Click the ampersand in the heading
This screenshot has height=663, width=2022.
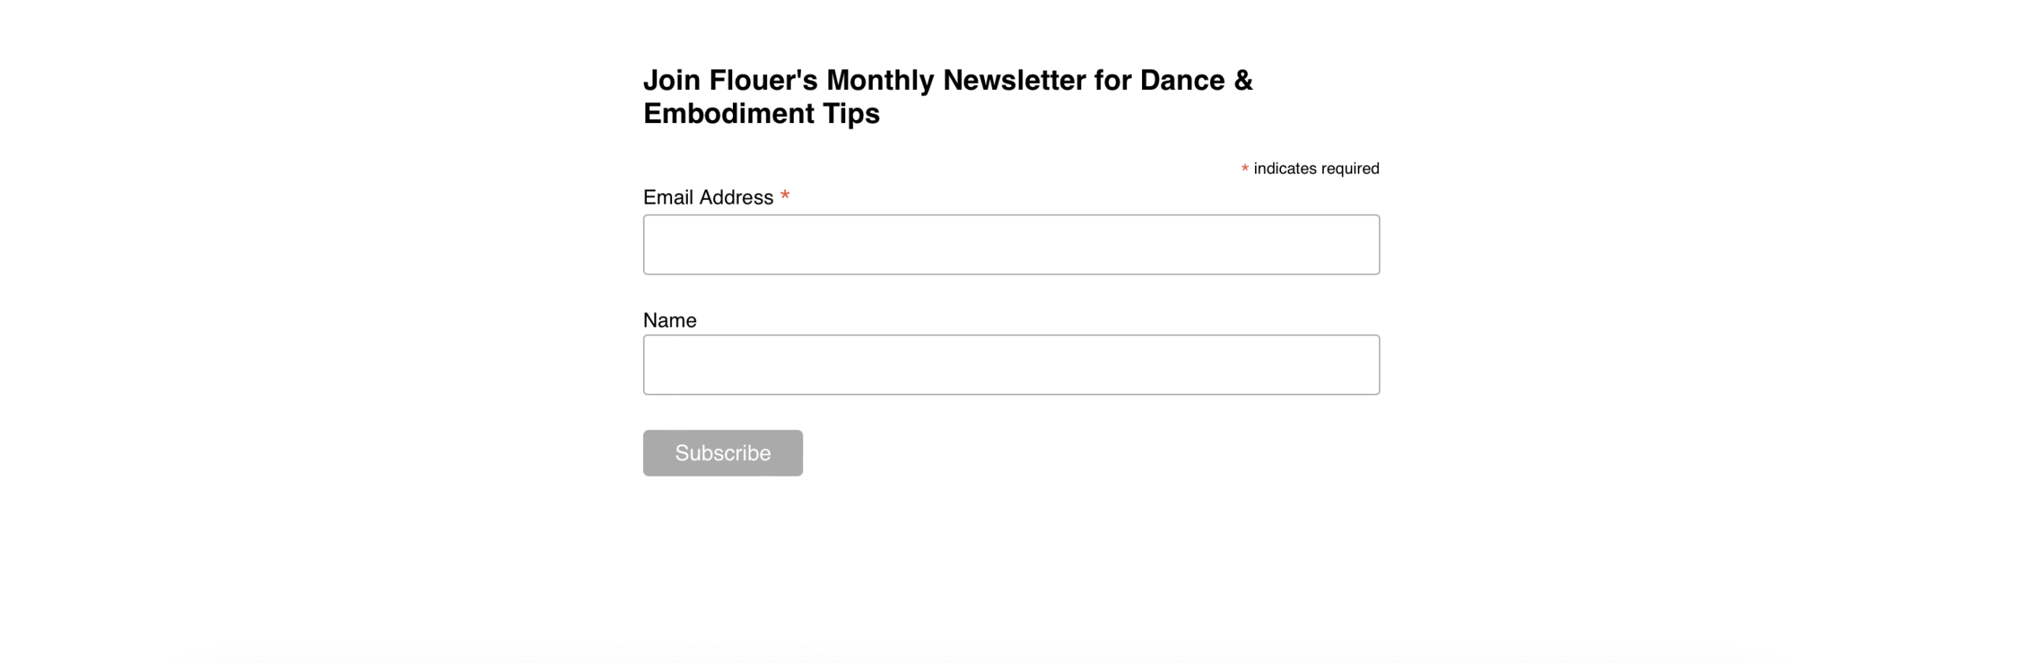1242,81
